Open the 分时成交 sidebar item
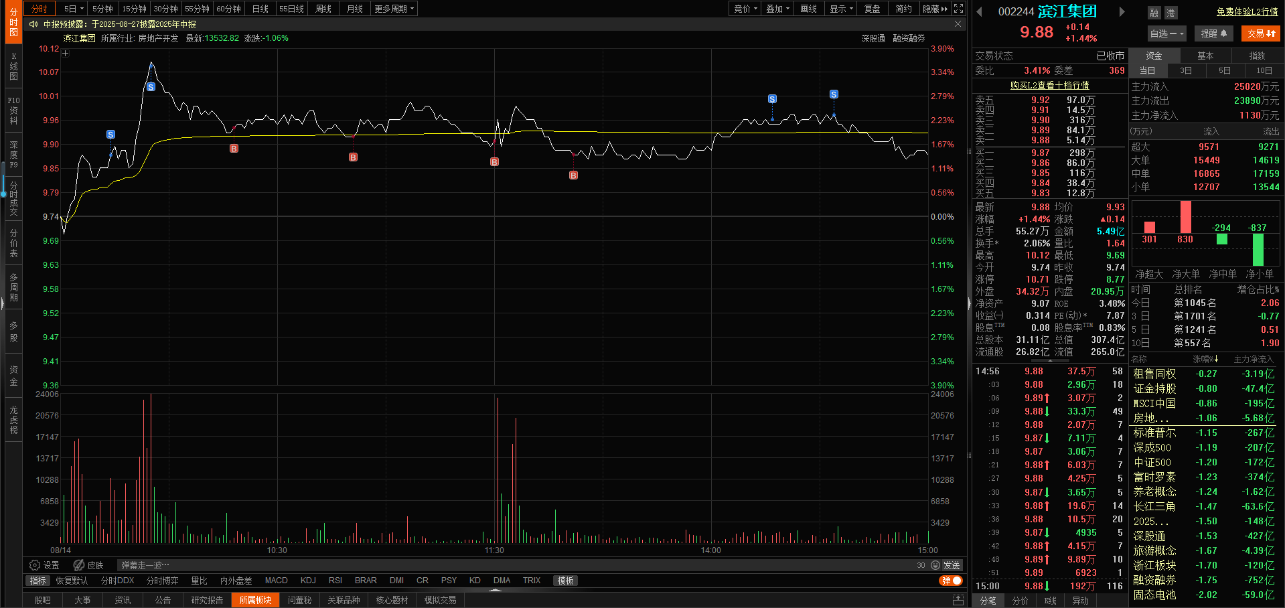 point(13,198)
